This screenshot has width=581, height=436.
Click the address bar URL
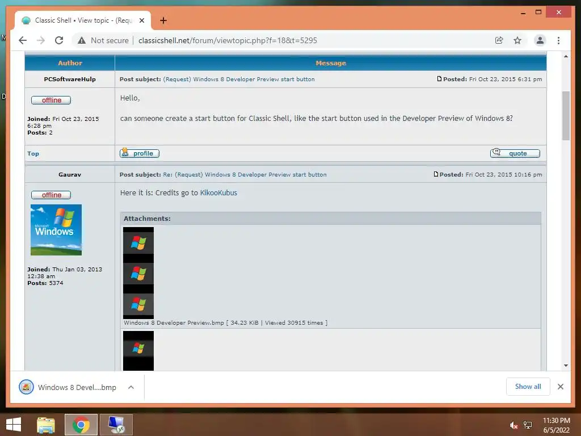click(x=228, y=40)
